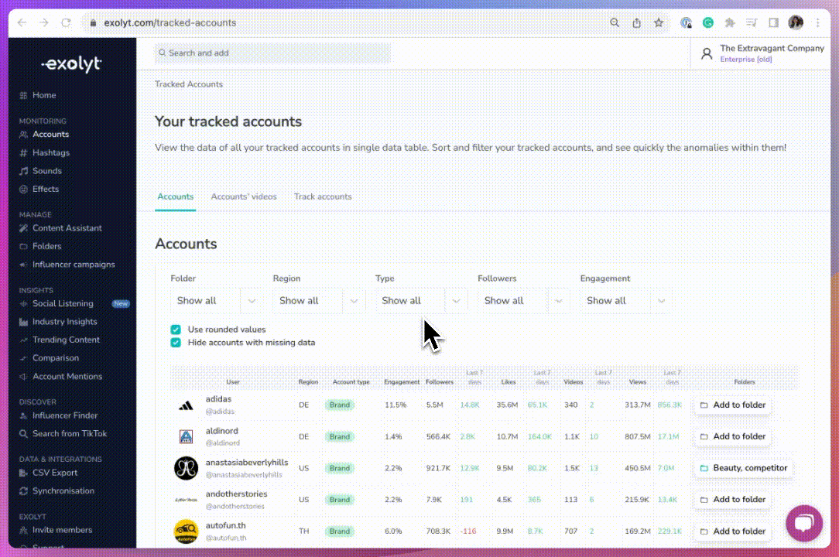Viewport: 839px width, 557px height.
Task: Reload the page with browser refresh
Action: (66, 22)
